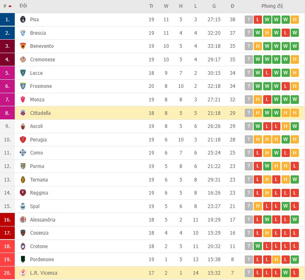
Task: Click the Ascoli team name link
Action: [x=36, y=126]
